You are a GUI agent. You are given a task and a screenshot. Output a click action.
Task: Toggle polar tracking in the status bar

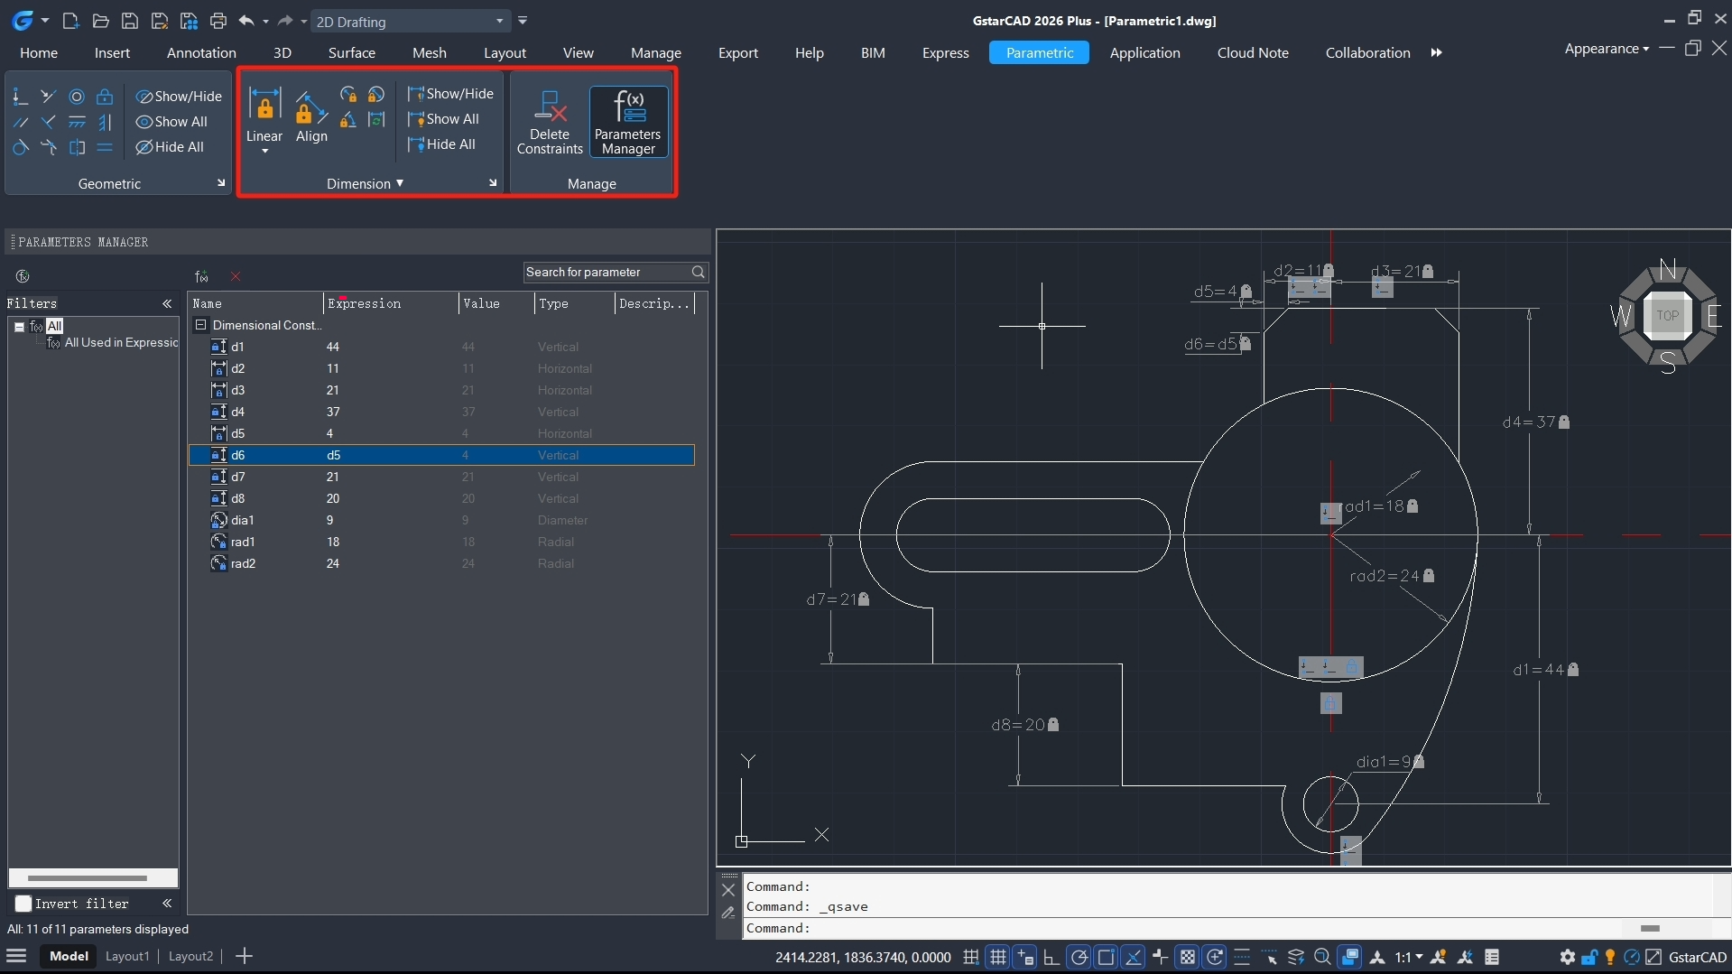(1079, 957)
